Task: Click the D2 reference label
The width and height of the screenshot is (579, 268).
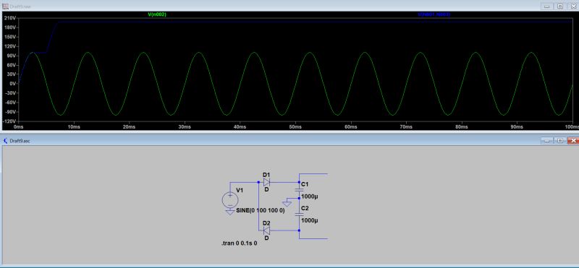Action: click(x=266, y=223)
